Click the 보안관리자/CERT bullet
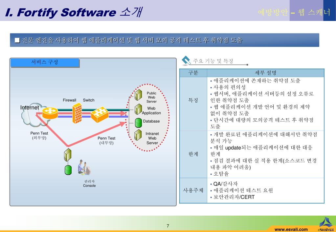The image size is (336, 232). coord(233,197)
